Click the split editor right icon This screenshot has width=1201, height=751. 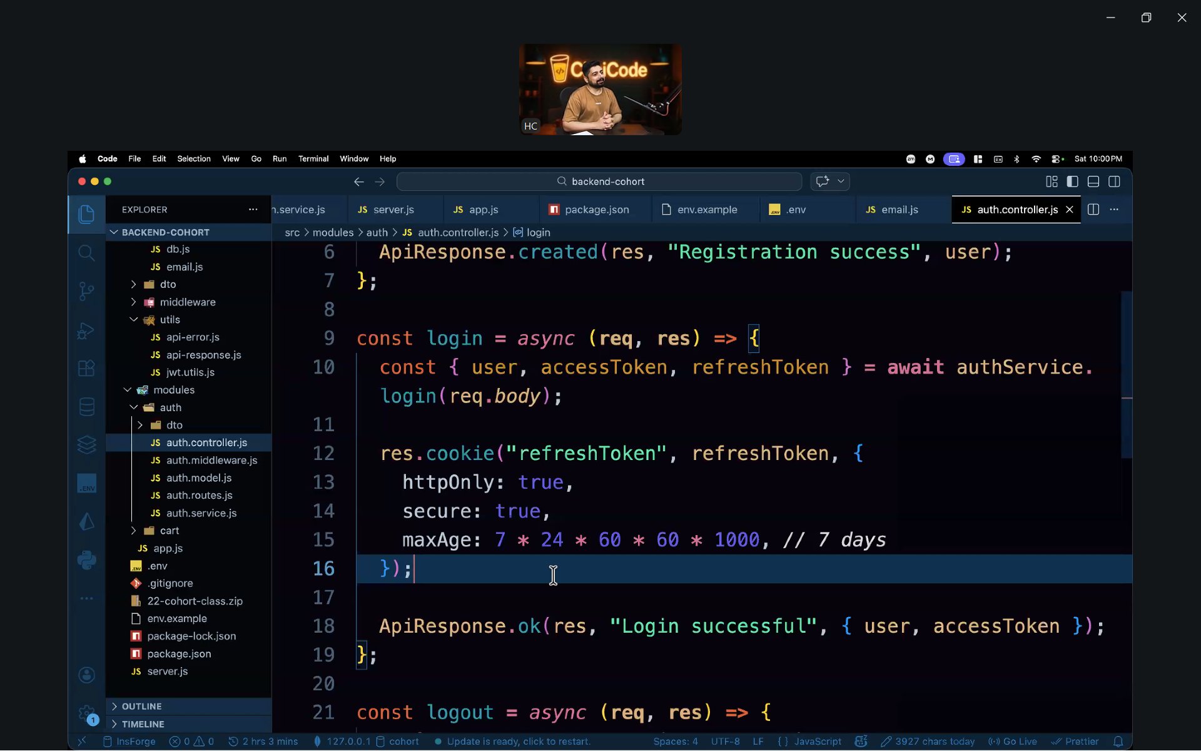pyautogui.click(x=1093, y=210)
